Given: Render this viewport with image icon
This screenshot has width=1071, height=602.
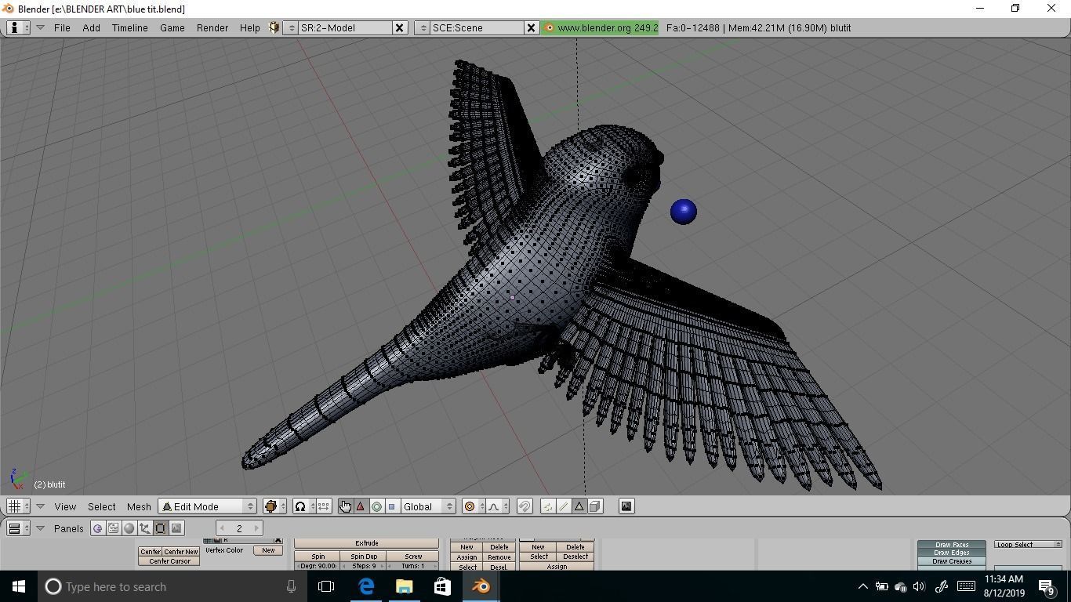Looking at the screenshot, I should point(626,506).
